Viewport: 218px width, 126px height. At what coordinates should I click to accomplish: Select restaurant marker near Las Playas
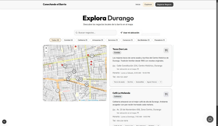[x=87, y=84]
